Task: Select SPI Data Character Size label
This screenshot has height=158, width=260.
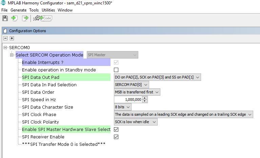Action: [47, 107]
